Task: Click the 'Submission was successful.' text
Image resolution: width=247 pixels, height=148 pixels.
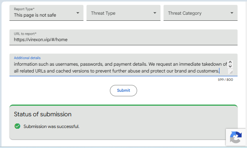Action: (x=51, y=126)
